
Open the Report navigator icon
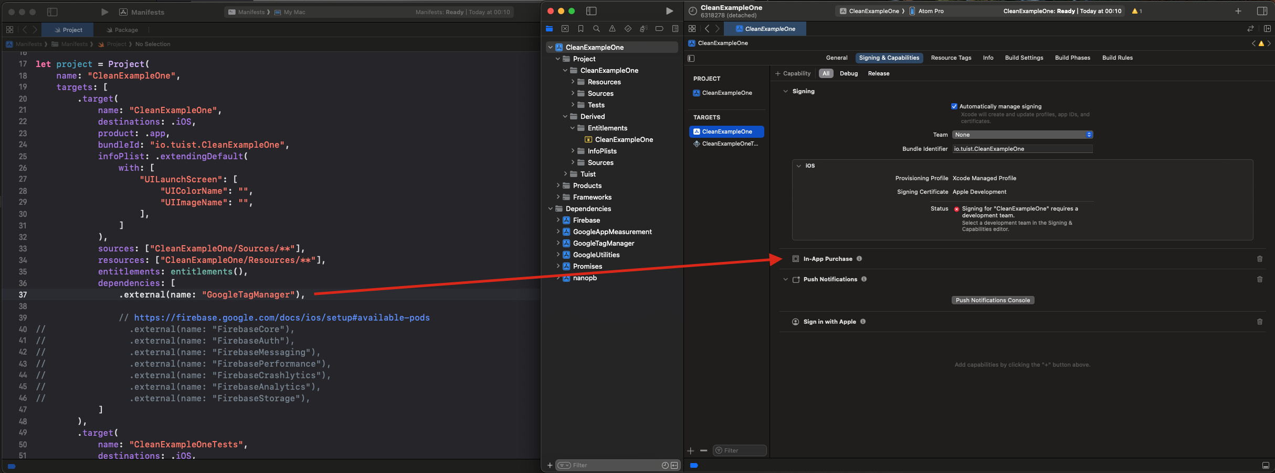point(675,29)
